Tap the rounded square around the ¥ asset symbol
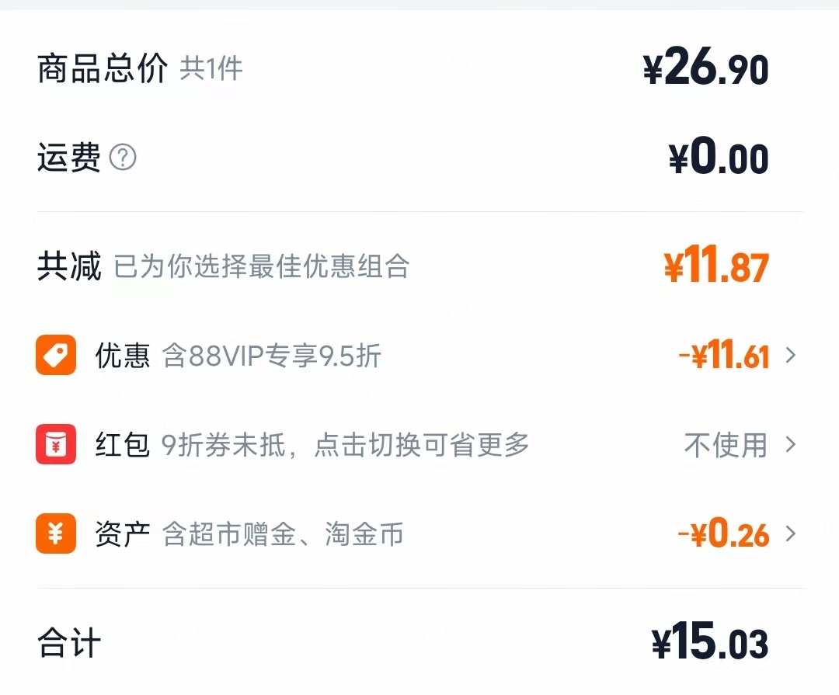 (x=55, y=534)
